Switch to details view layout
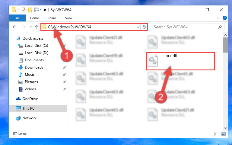 click(x=217, y=134)
